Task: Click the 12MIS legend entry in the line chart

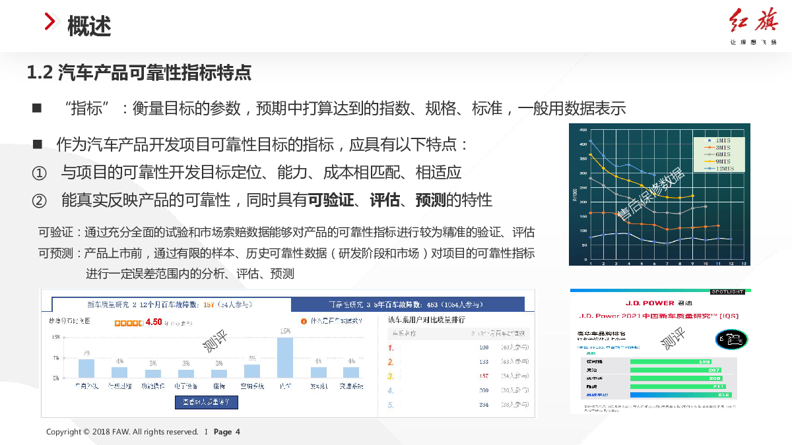Action: (719, 169)
